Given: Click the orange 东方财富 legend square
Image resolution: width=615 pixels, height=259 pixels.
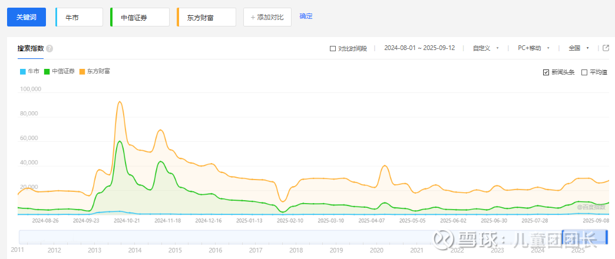Looking at the screenshot, I should coord(82,72).
